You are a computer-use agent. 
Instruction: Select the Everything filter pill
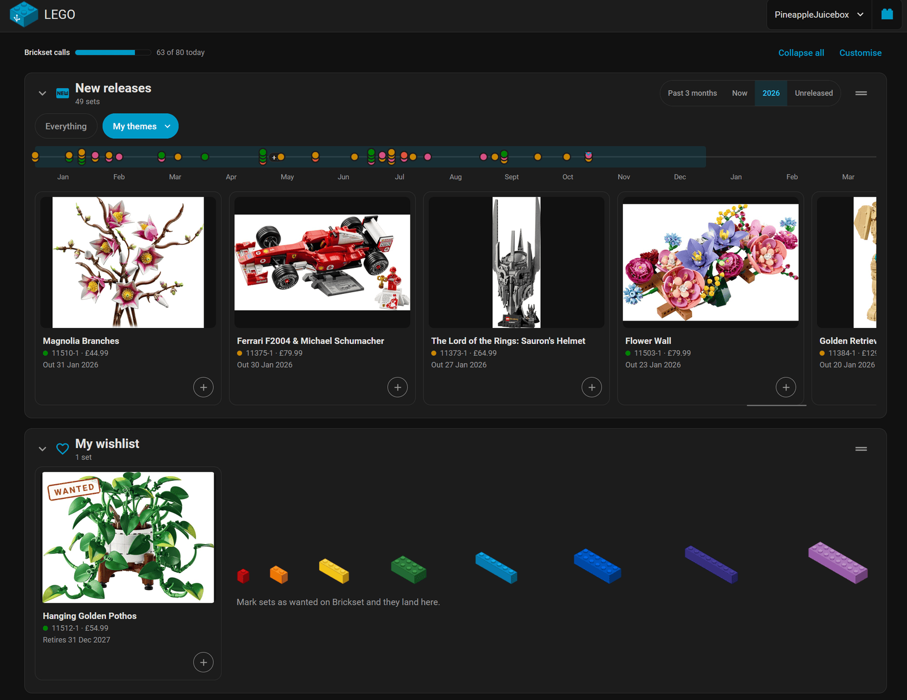(66, 126)
